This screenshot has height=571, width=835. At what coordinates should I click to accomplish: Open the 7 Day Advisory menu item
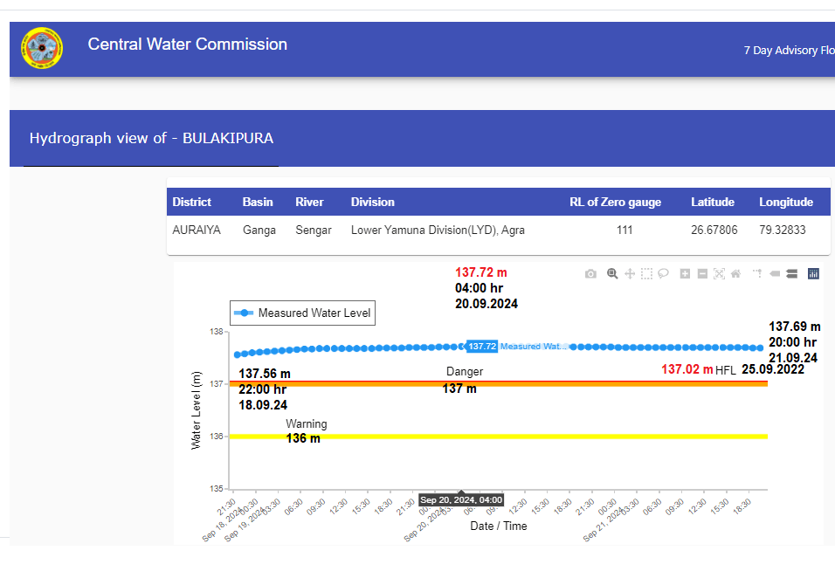pyautogui.click(x=788, y=51)
